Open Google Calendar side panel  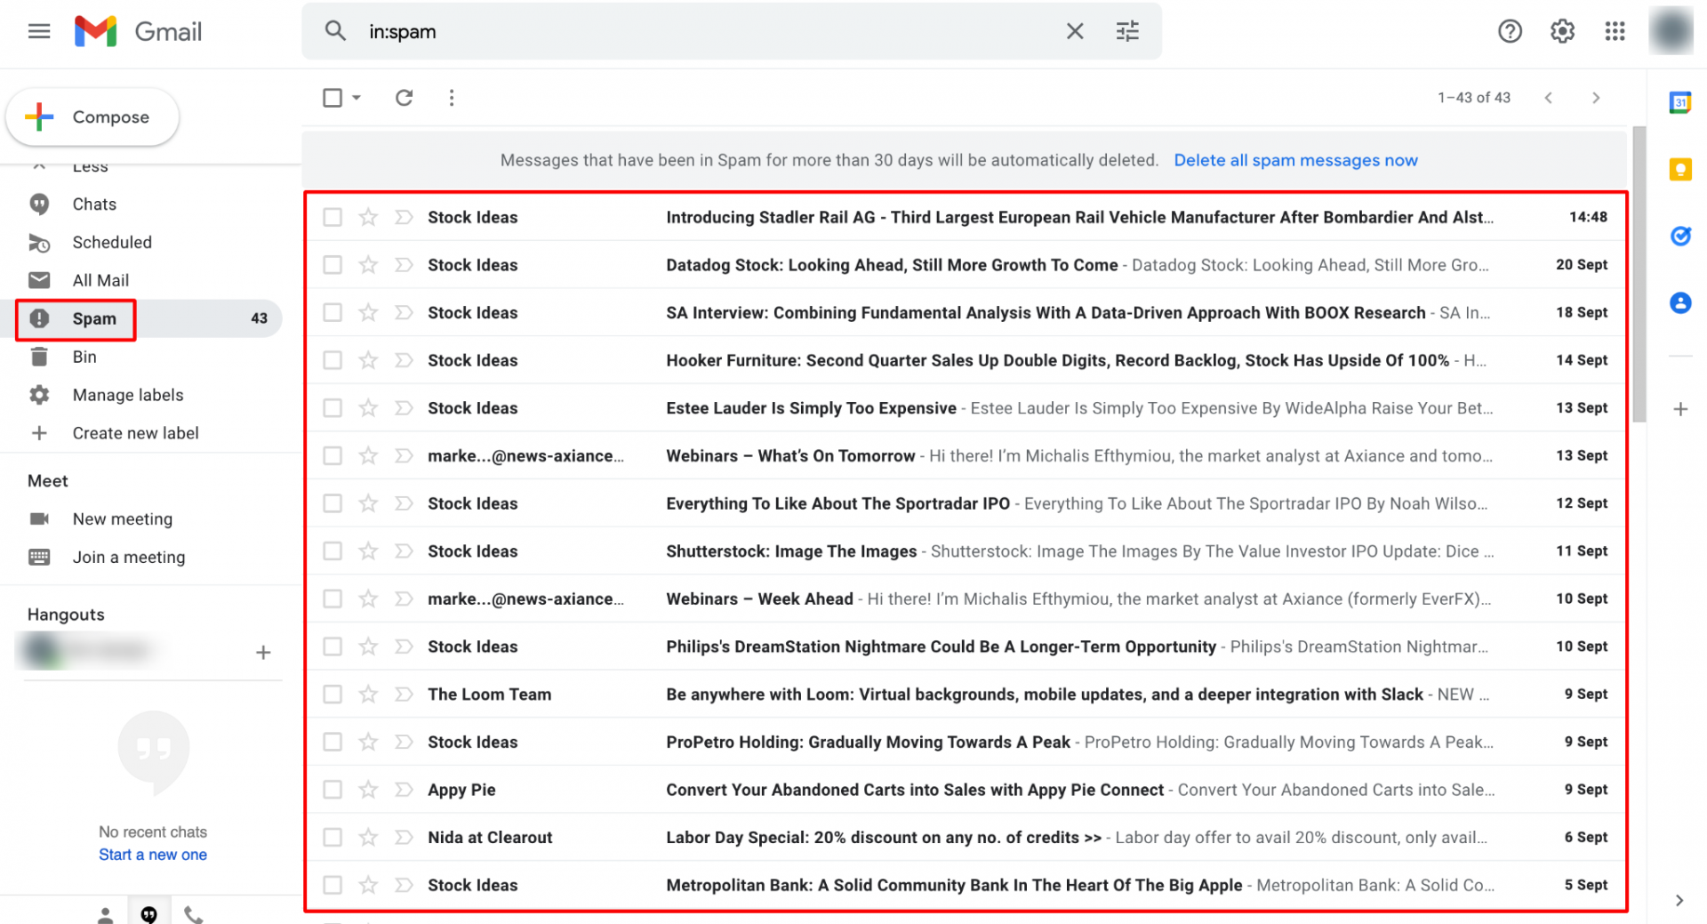(x=1680, y=102)
